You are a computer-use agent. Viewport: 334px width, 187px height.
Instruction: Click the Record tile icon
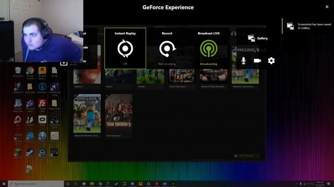click(167, 49)
